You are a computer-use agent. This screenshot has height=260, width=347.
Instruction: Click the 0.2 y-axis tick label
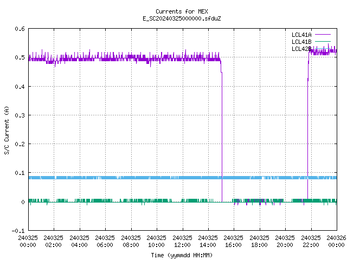(x=20, y=144)
